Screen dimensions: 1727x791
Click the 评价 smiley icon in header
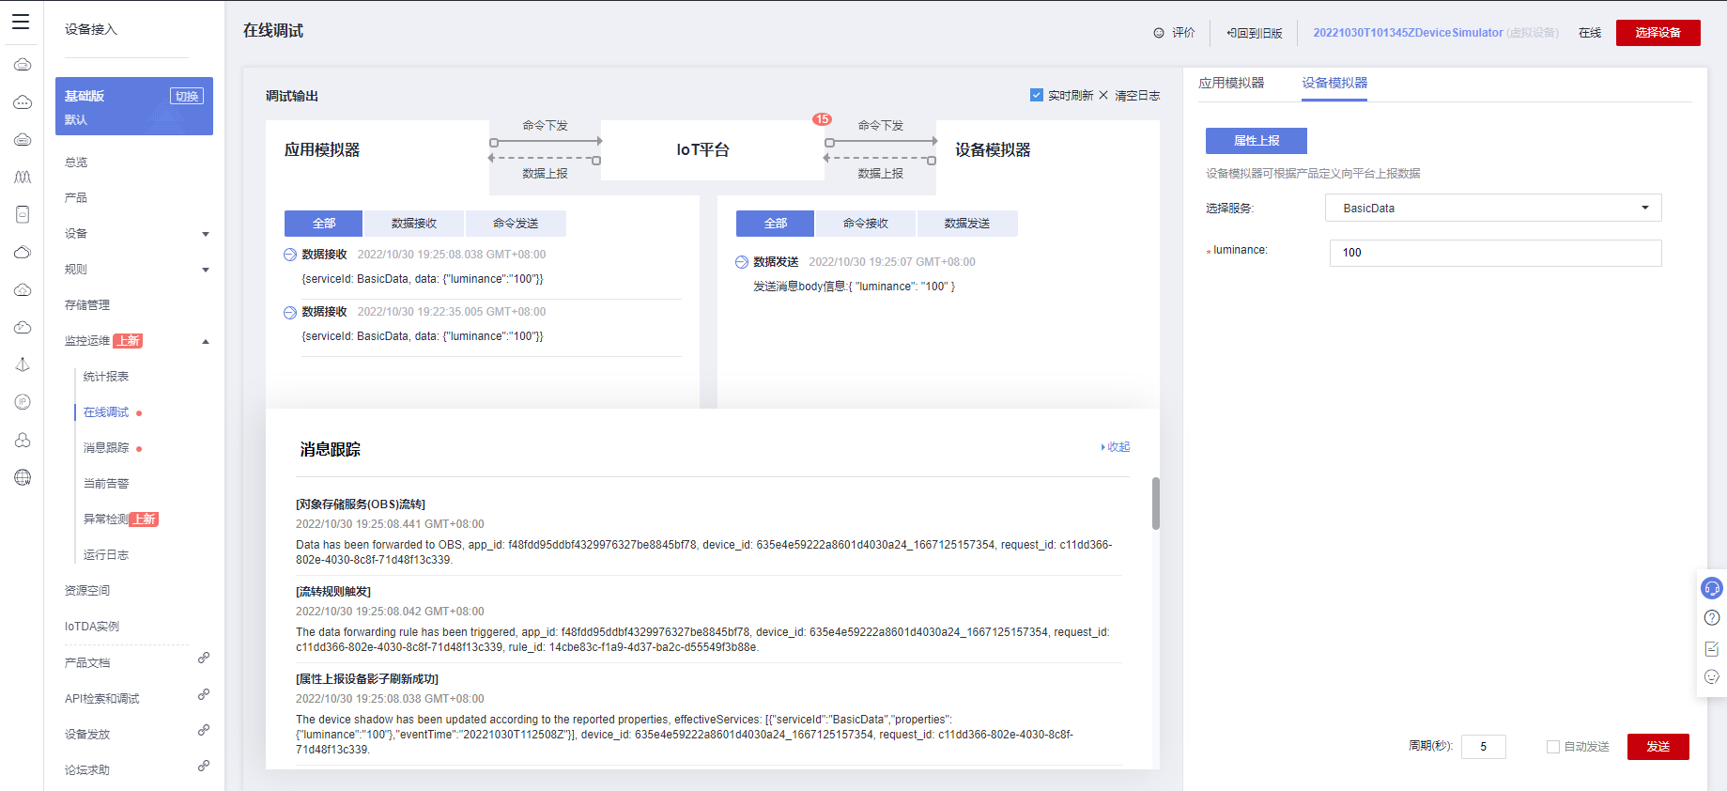tap(1159, 33)
